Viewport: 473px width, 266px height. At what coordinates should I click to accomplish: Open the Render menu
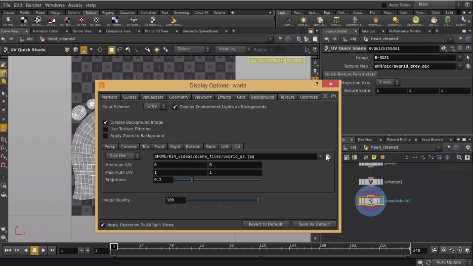[x=34, y=5]
